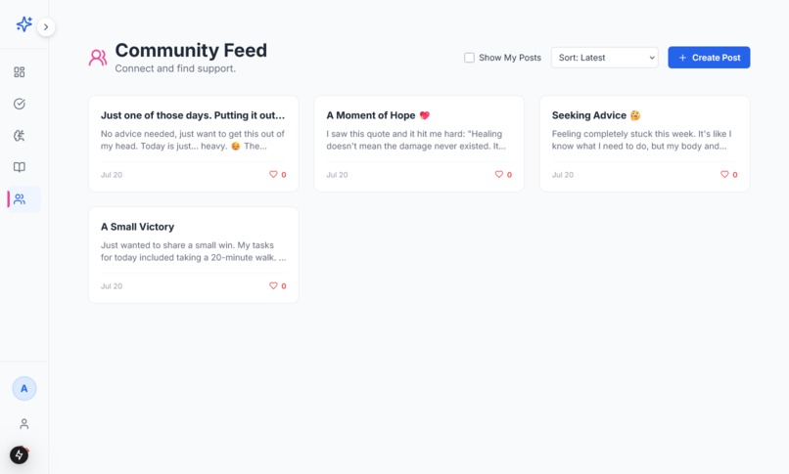Open the 'Just one of those days' post

tap(193, 144)
